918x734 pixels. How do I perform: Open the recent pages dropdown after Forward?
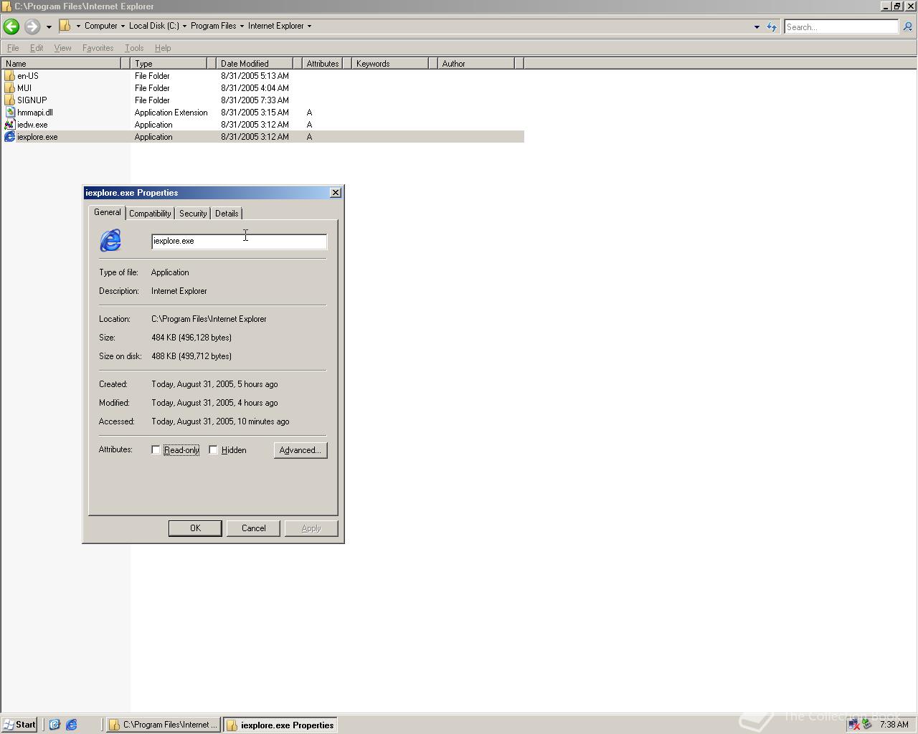(x=49, y=27)
